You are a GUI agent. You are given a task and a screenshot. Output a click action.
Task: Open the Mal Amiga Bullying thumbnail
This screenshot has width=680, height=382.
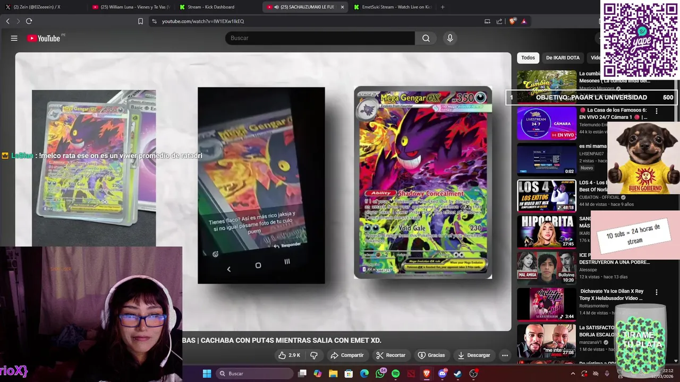click(547, 268)
